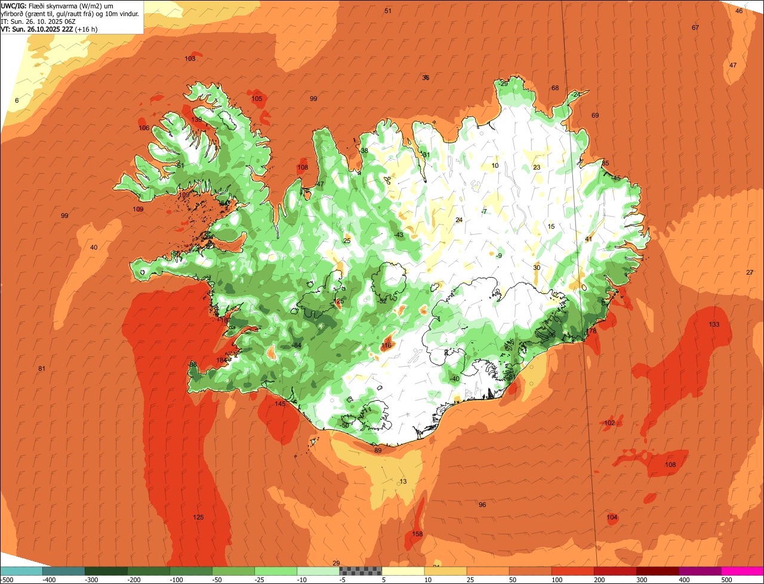Viewport: 764px width, 584px height.
Task: Click the map value '-43'
Action: [x=399, y=235]
